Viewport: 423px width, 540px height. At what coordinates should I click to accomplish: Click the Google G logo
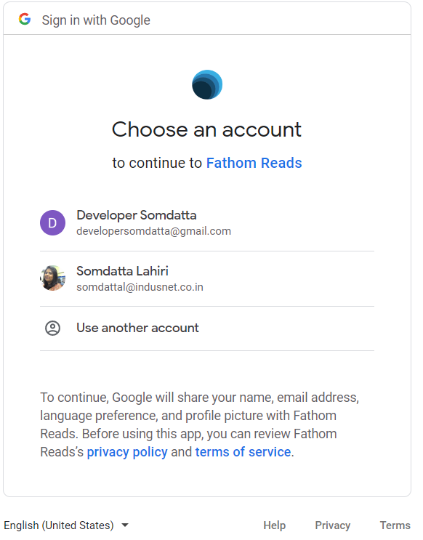tap(25, 20)
